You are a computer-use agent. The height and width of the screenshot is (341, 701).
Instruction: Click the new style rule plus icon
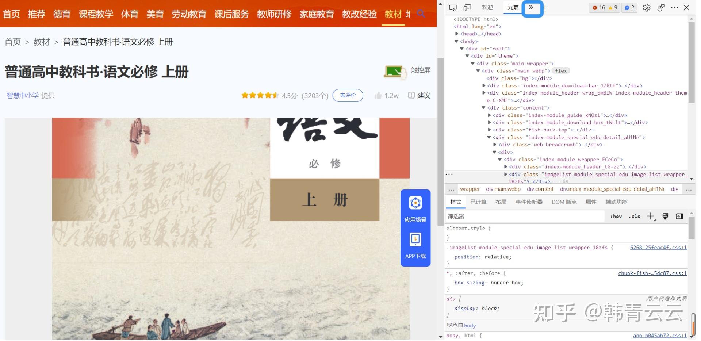[651, 217]
